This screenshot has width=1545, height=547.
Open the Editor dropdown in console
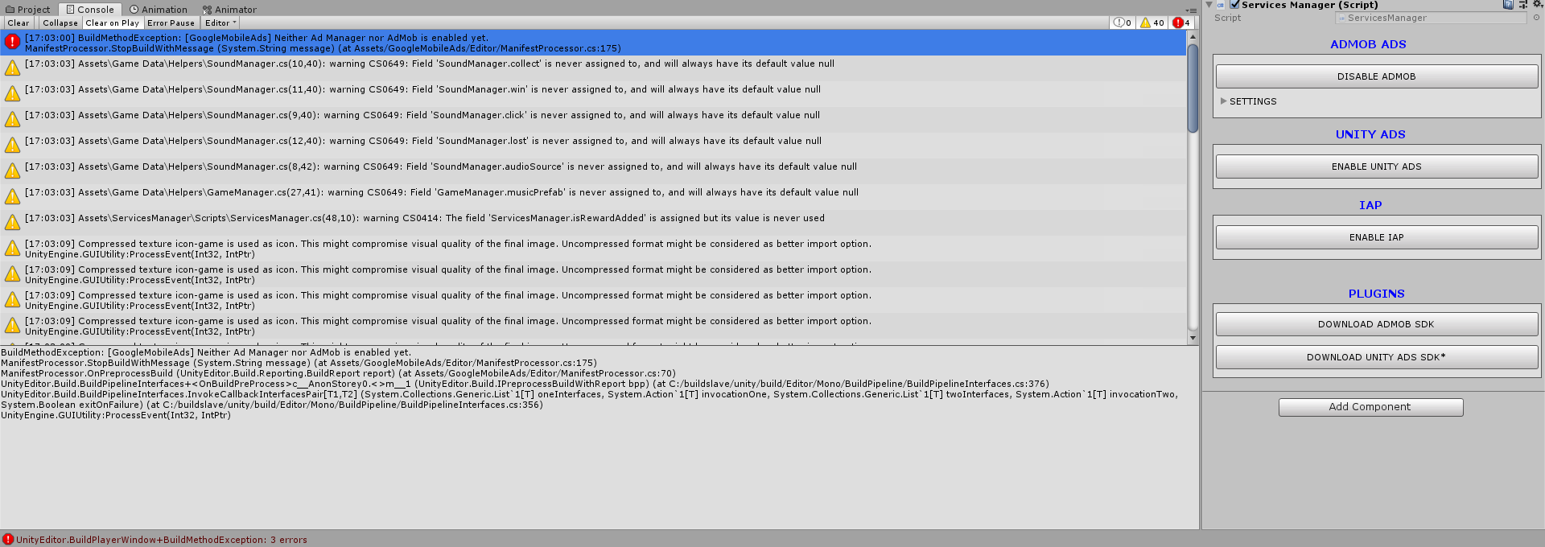[220, 23]
